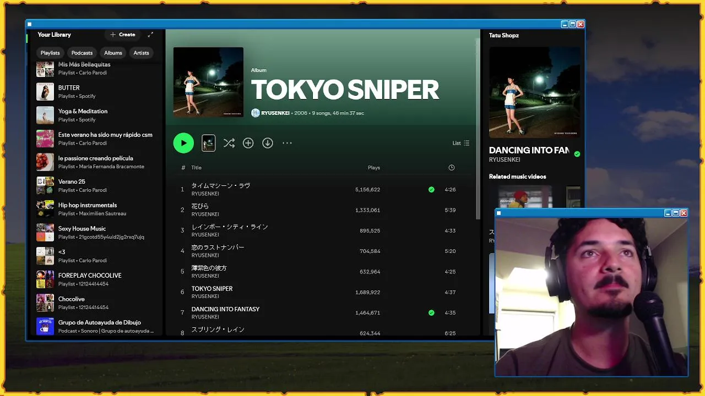705x396 pixels.
Task: Open the List view dropdown
Action: pos(461,143)
